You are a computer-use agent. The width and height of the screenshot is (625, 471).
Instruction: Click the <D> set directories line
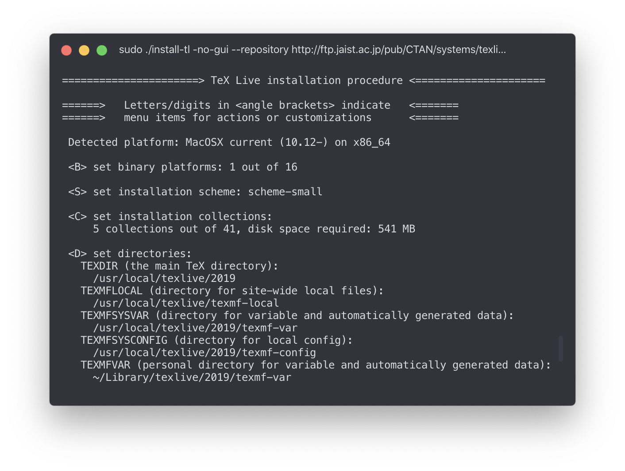click(130, 254)
